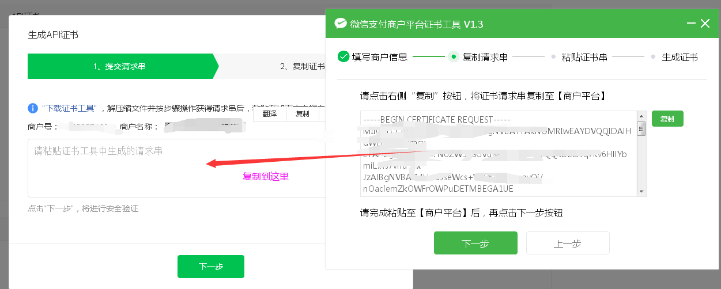Click the 商户名称 label

(x=138, y=126)
